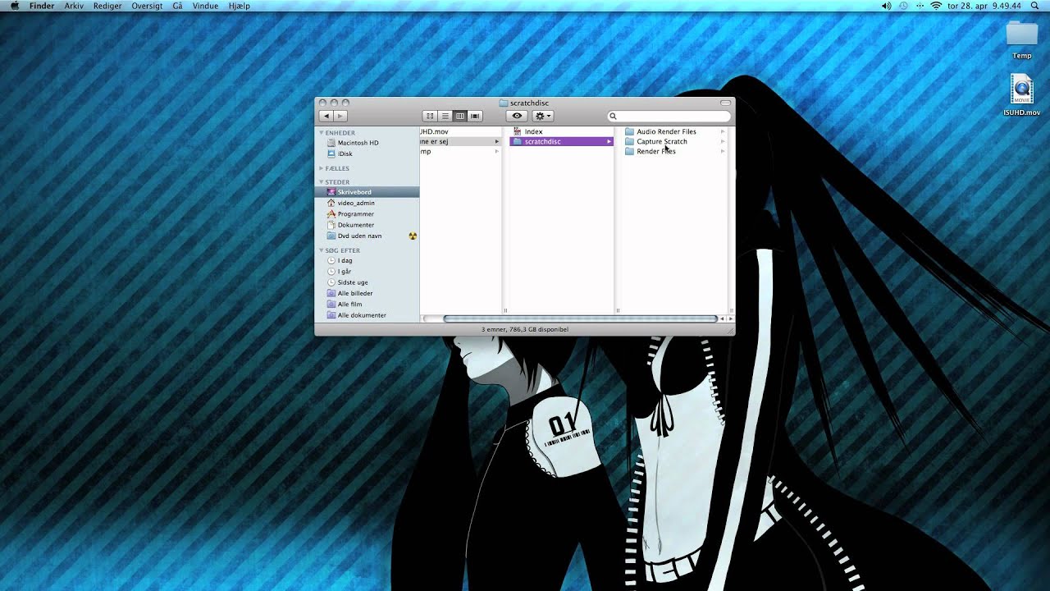Click the scratchdisc title bar folder icon

tap(504, 103)
